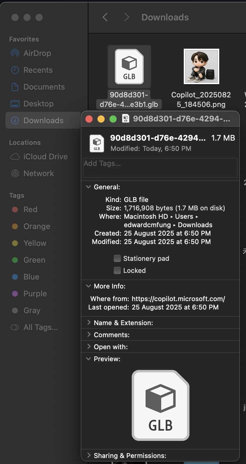The height and width of the screenshot is (464, 246).
Task: Click the Network globe icon
Action: coord(15,173)
